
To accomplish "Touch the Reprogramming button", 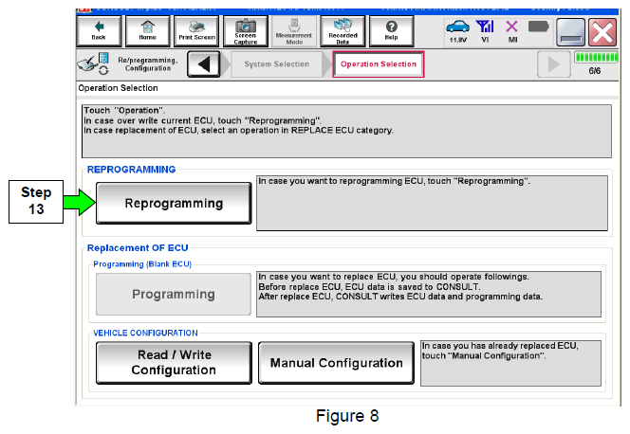I will click(x=174, y=203).
